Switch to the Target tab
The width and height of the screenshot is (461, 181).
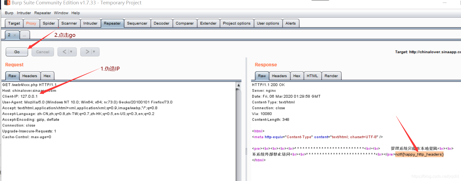pyautogui.click(x=14, y=23)
